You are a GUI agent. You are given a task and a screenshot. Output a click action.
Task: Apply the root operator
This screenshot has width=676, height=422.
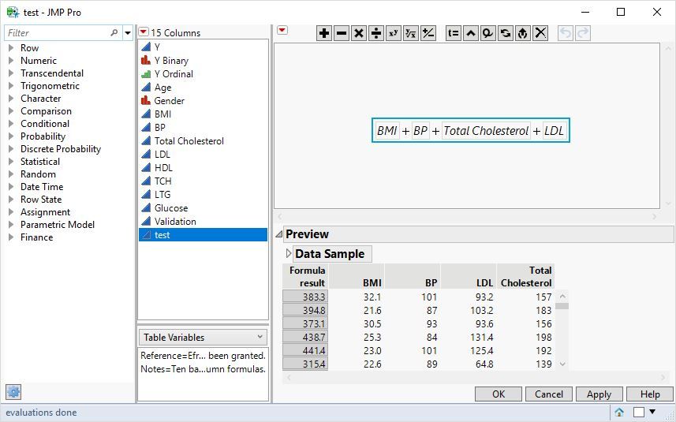pos(410,33)
